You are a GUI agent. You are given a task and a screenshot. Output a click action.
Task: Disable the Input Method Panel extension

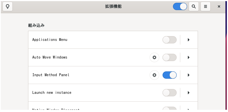click(x=169, y=75)
